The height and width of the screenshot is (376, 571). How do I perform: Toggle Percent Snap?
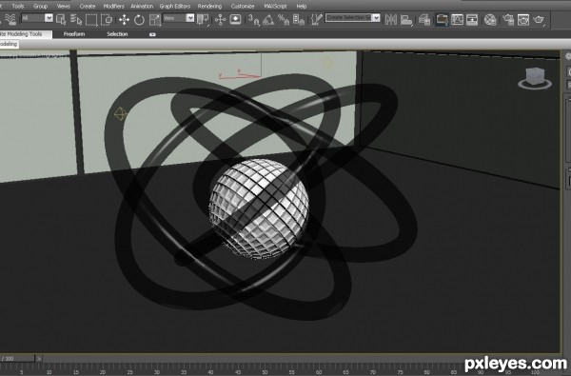pos(284,19)
